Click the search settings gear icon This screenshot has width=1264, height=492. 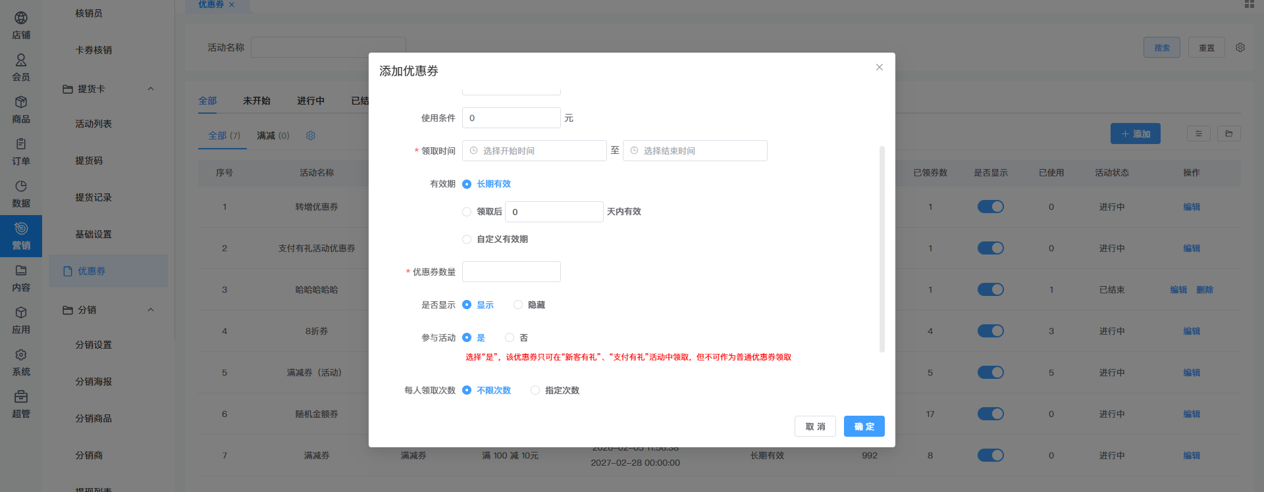[1240, 47]
